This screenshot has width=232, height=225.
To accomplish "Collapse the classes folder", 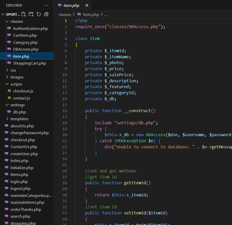I will click(16, 22).
